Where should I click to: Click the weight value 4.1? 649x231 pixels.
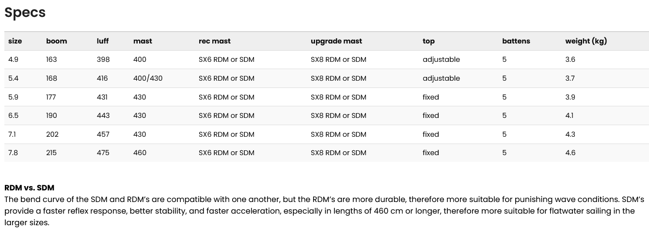[570, 115]
